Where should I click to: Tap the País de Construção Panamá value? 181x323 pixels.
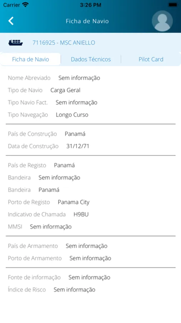pyautogui.click(x=75, y=134)
